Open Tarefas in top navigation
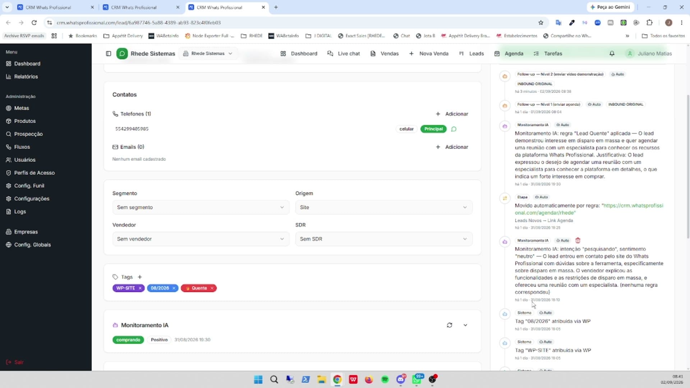Viewport: 690px width, 388px height. [x=548, y=54]
